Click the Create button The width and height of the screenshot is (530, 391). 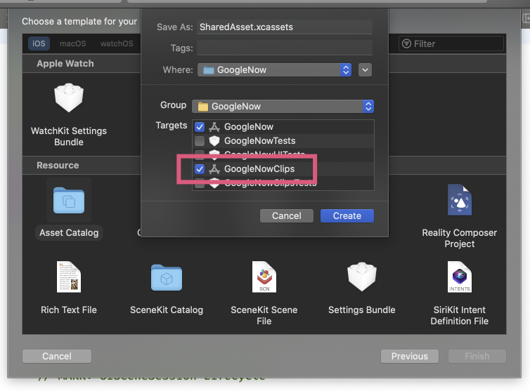pos(347,216)
